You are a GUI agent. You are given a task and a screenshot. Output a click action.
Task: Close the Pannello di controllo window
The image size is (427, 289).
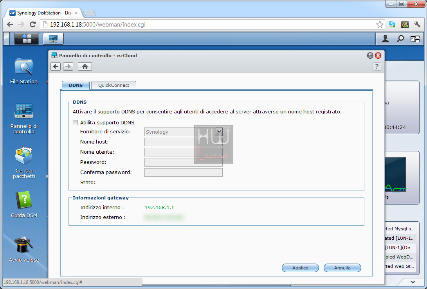click(x=378, y=56)
